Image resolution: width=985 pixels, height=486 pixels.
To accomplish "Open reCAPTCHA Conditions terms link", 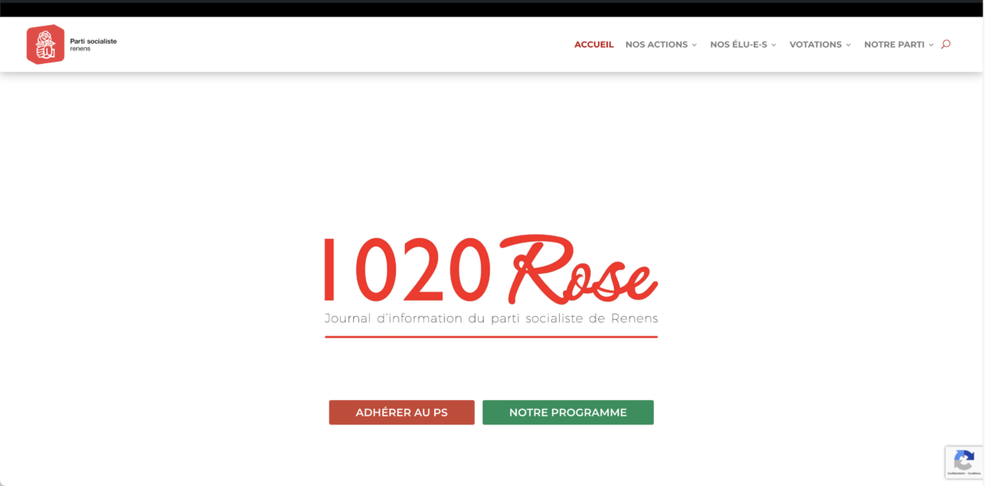I will [x=974, y=474].
